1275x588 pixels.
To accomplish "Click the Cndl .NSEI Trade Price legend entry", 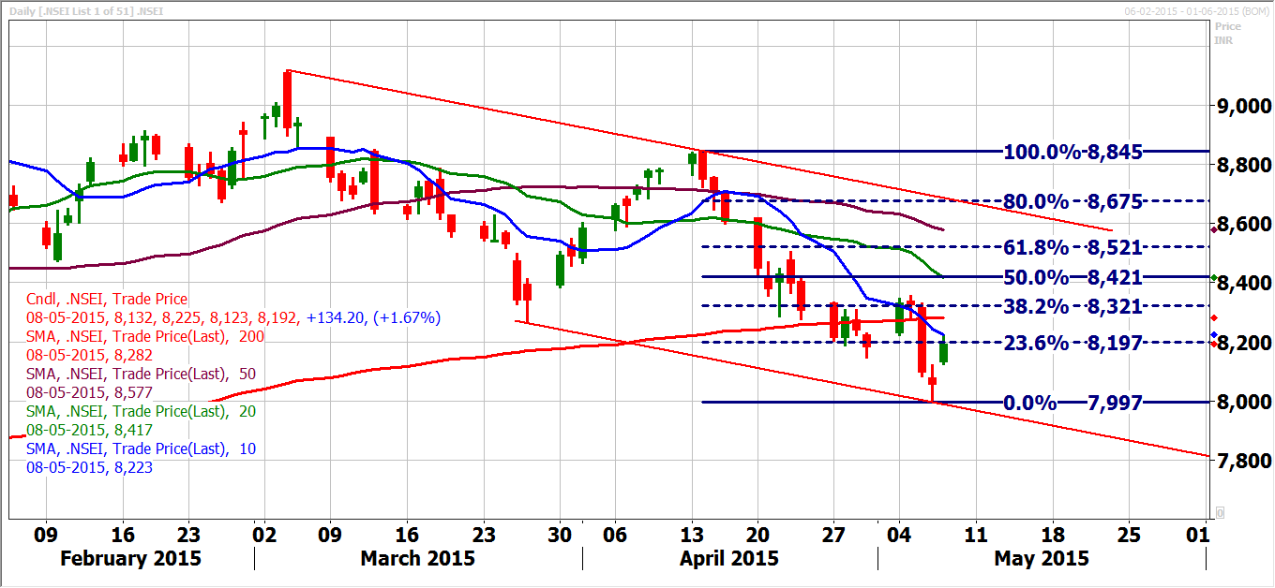I will pyautogui.click(x=108, y=300).
